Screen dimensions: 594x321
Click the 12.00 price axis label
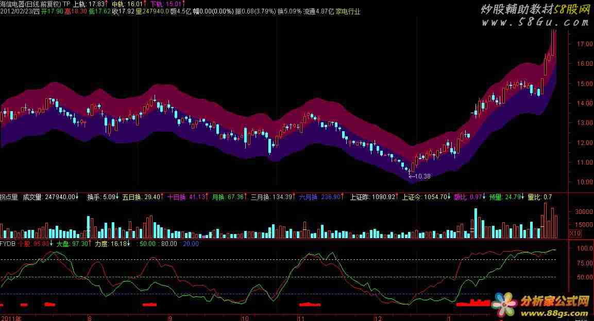click(584, 142)
